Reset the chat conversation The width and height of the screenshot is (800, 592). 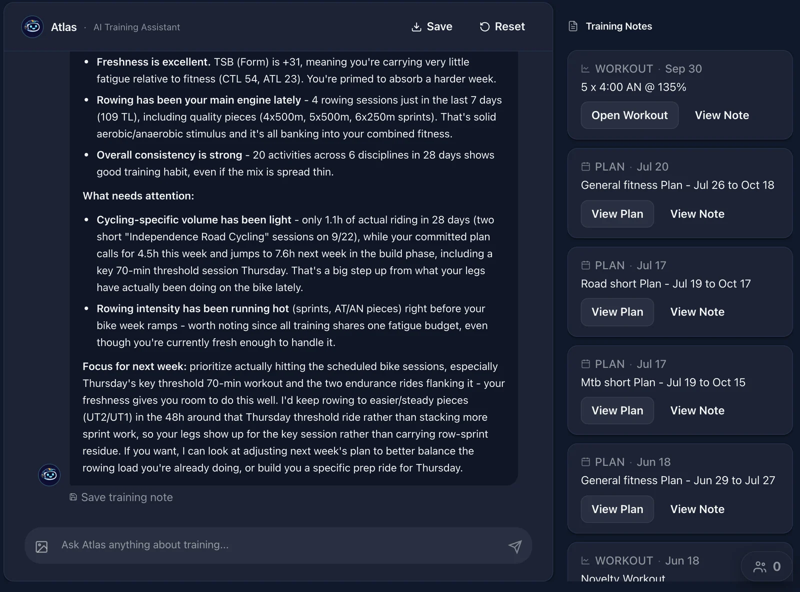502,26
